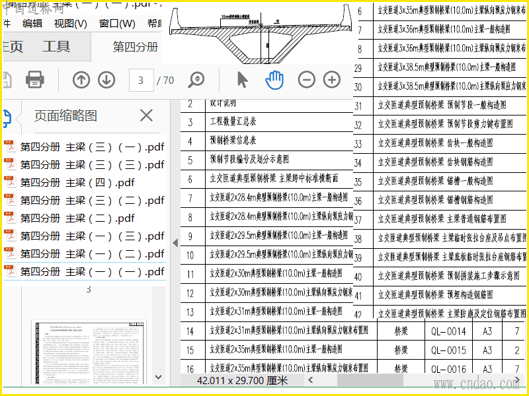Click PDF icon beside 主梁（三）（一）.pdf

coord(10,146)
